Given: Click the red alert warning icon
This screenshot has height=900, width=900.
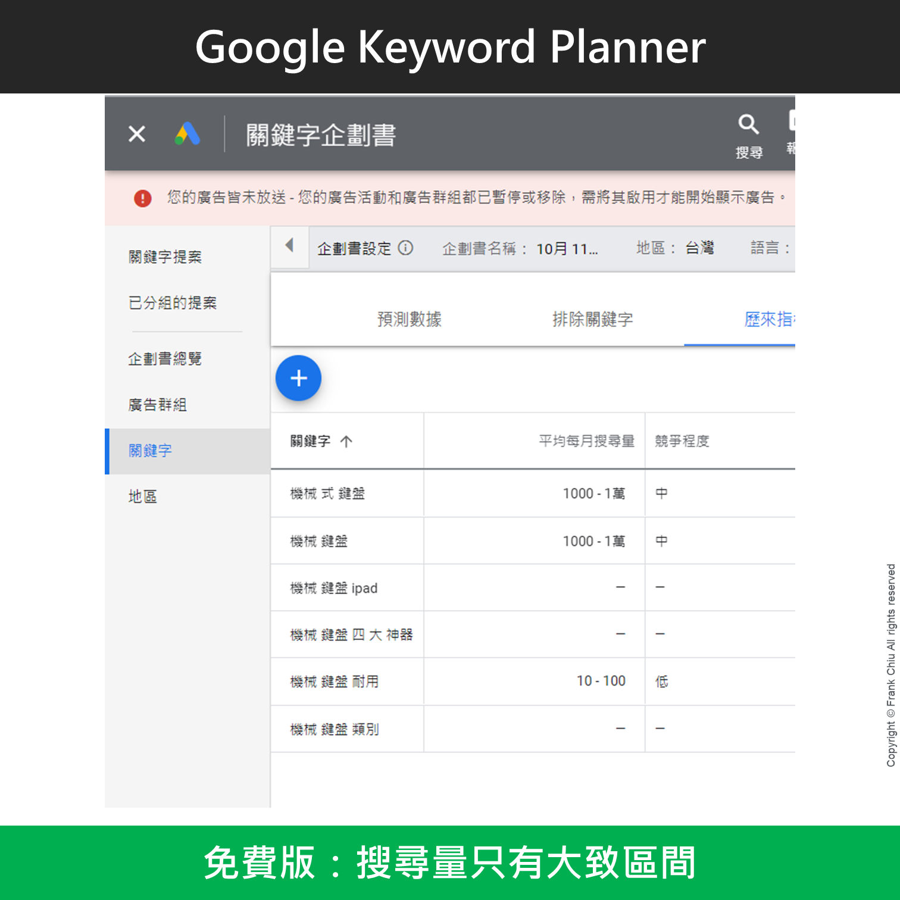Looking at the screenshot, I should [x=143, y=198].
